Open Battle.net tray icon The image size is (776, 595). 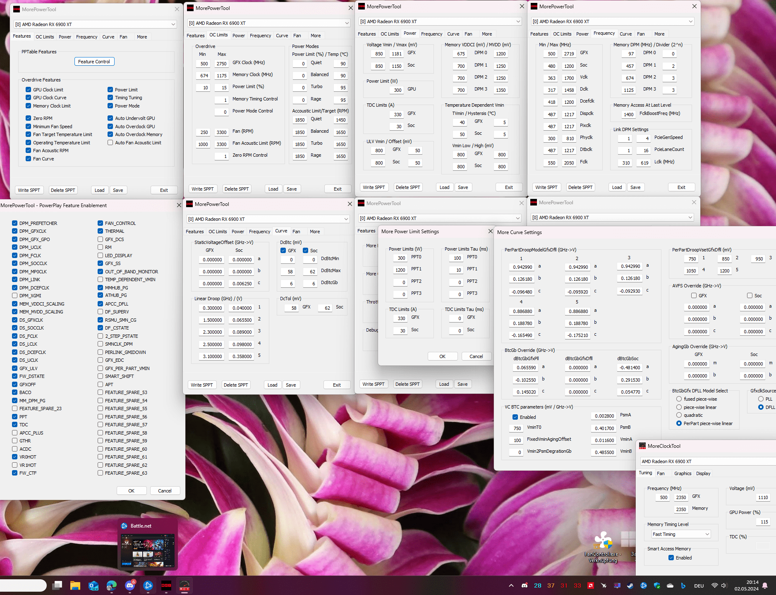pyautogui.click(x=644, y=585)
